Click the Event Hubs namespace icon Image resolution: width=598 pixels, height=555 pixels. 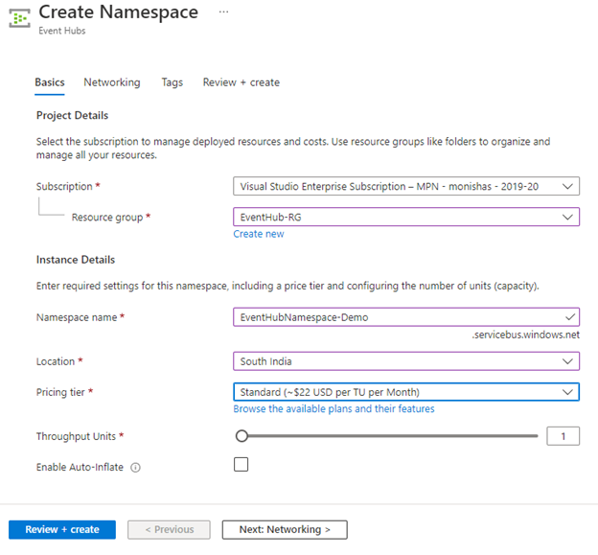tap(19, 18)
